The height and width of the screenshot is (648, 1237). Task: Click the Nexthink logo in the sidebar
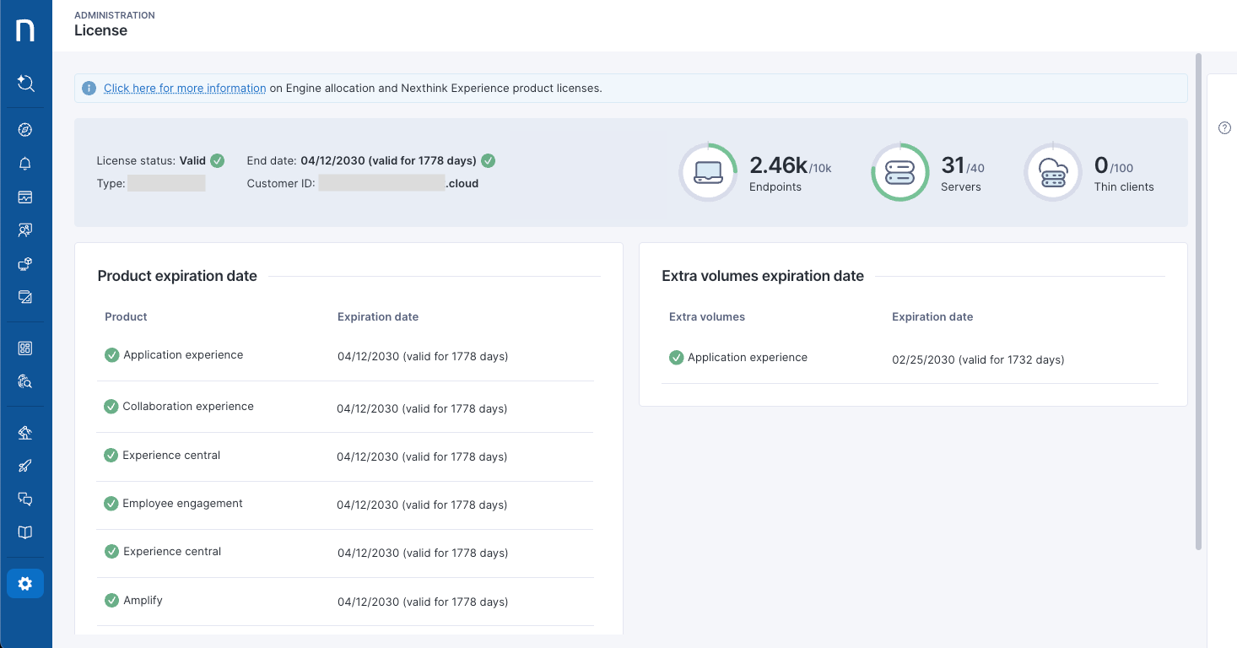pos(25,30)
